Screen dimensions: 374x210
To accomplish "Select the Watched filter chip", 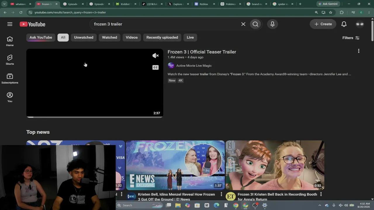I will point(110,37).
